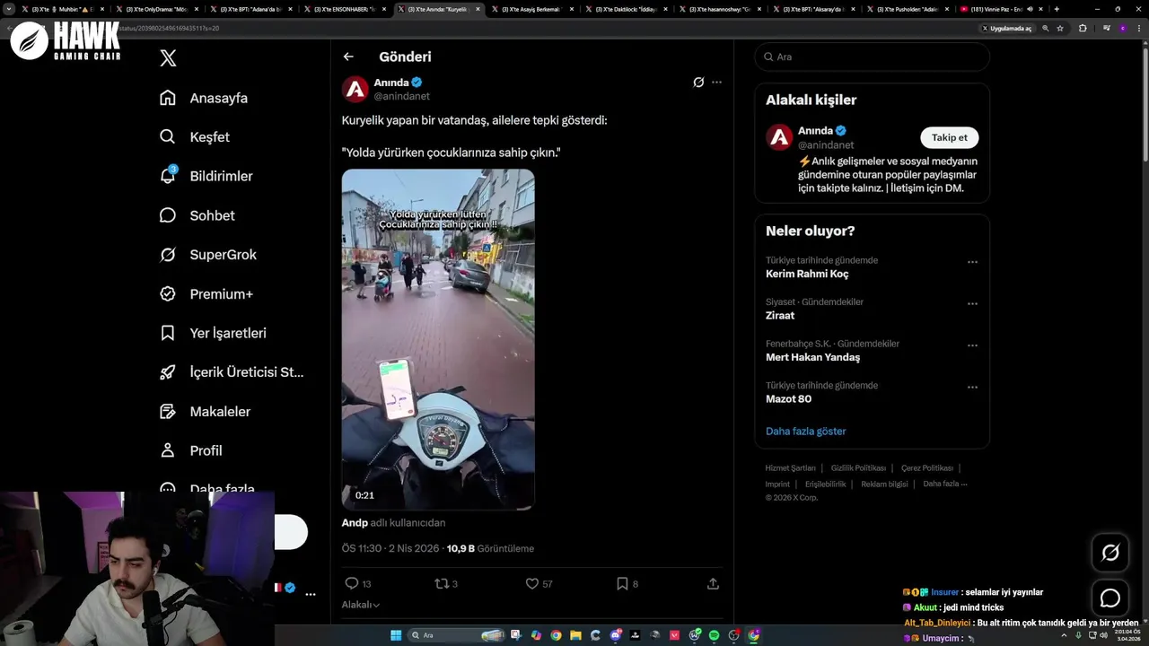Click the floating Grok button

point(1110,553)
